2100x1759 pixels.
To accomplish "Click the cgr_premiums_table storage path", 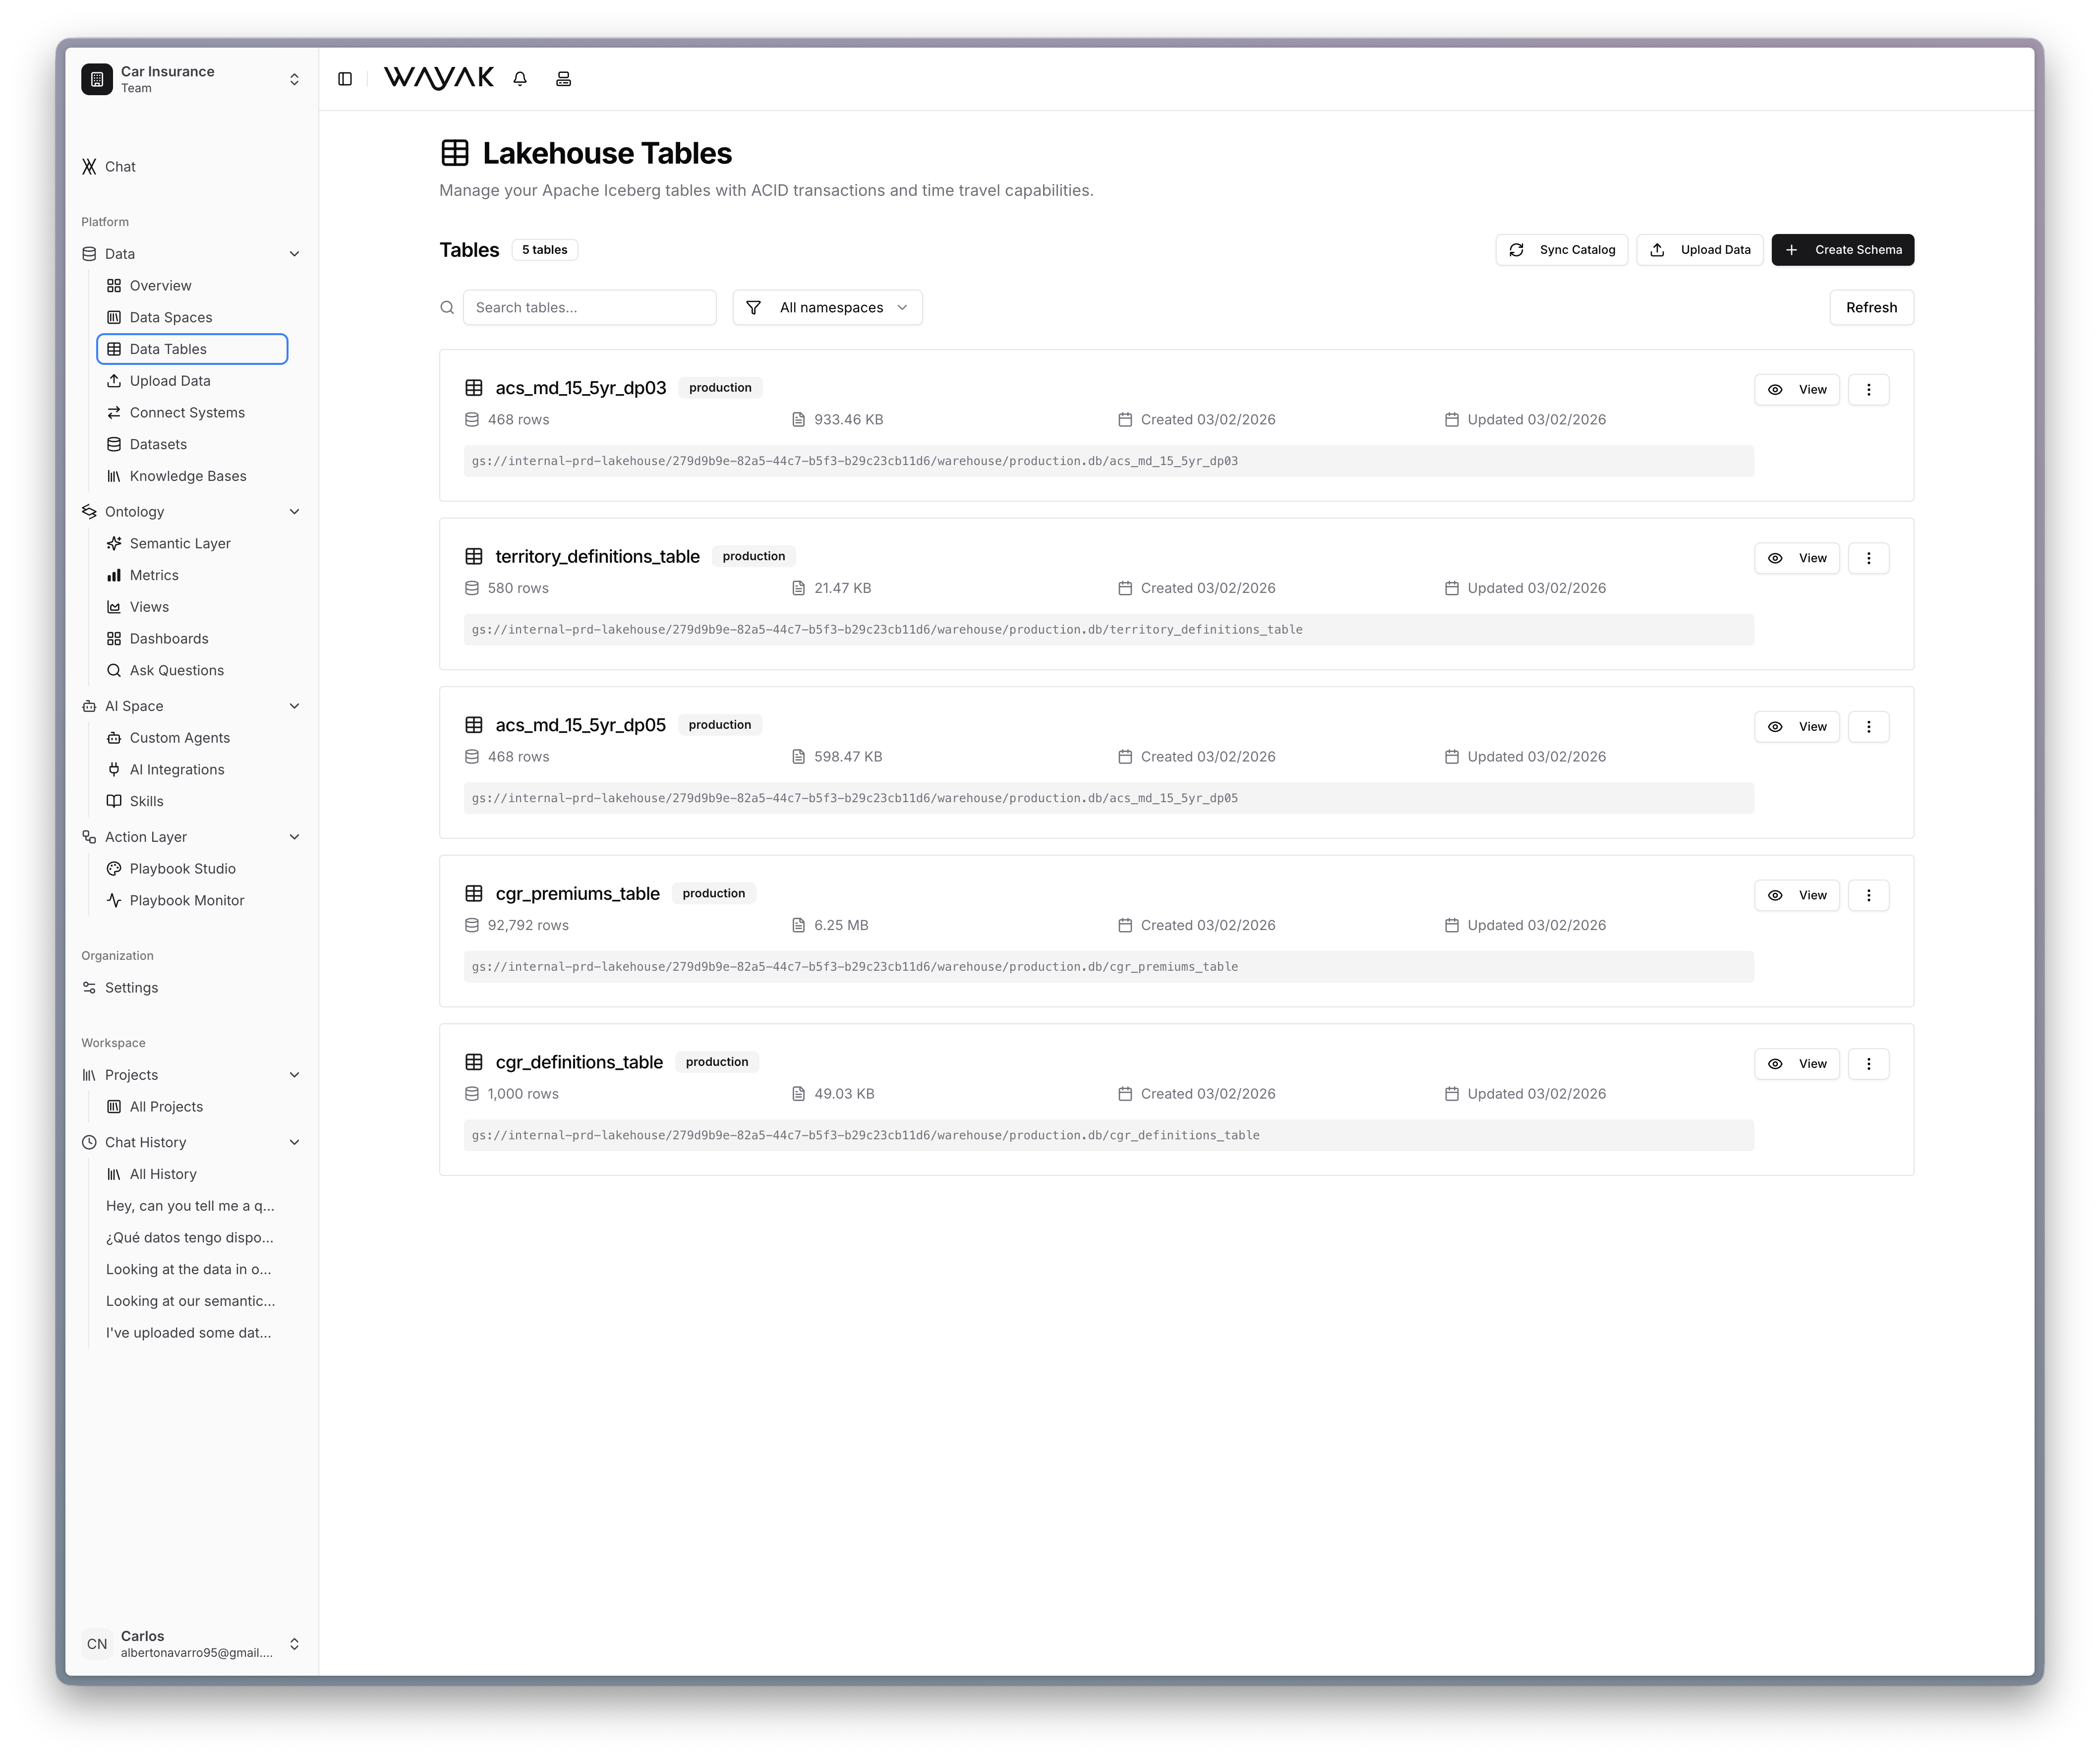I will [x=1108, y=967].
